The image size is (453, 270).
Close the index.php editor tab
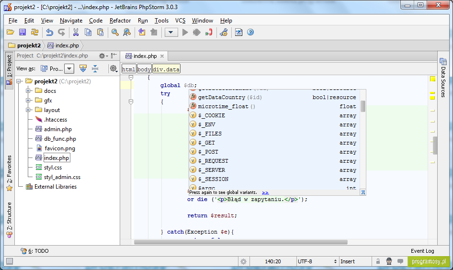point(162,56)
